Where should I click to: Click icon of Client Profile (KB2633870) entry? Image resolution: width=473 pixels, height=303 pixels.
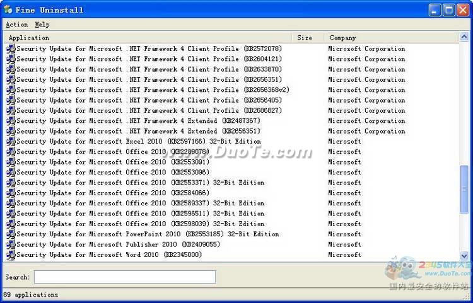[11, 69]
